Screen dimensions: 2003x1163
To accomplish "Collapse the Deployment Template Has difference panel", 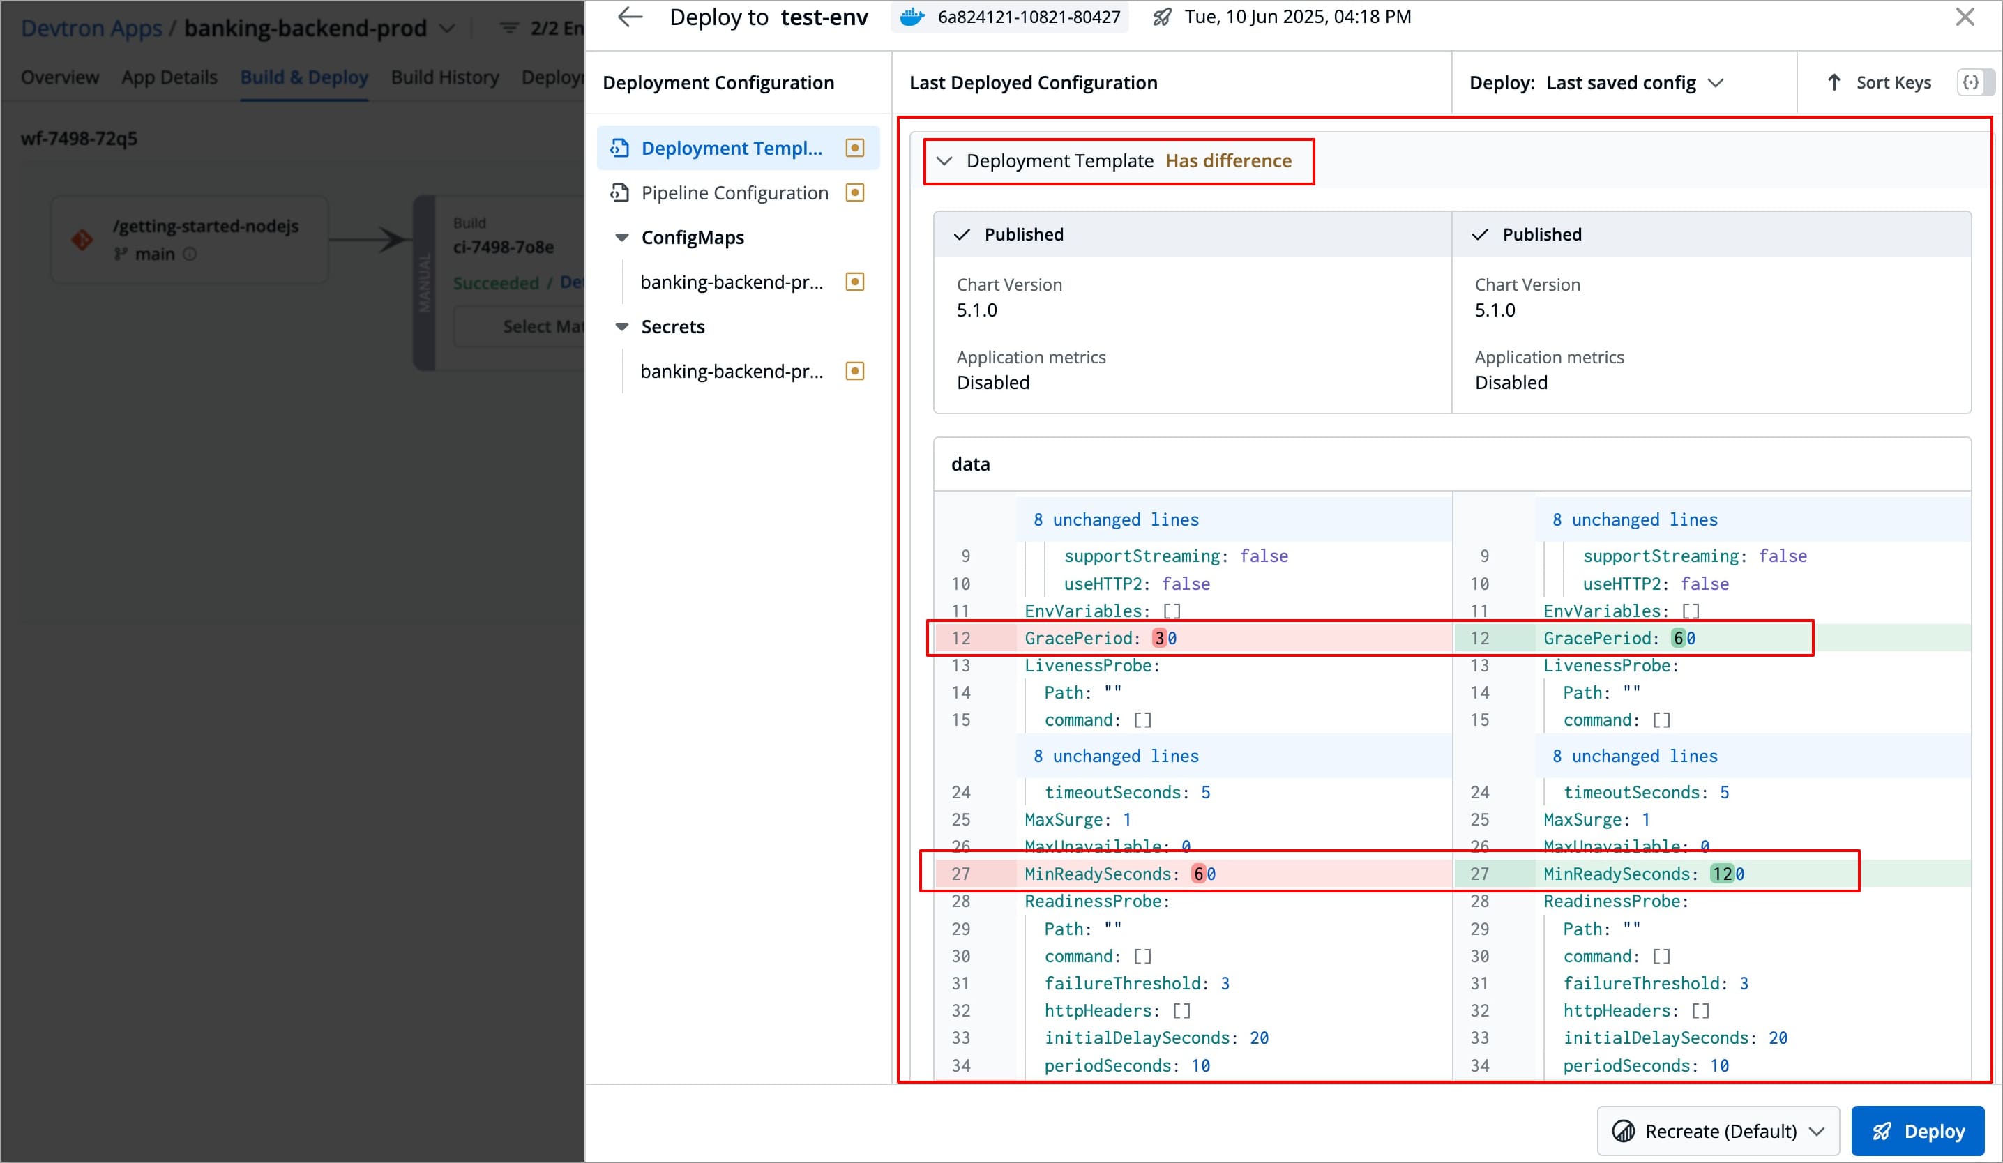I will [x=945, y=160].
